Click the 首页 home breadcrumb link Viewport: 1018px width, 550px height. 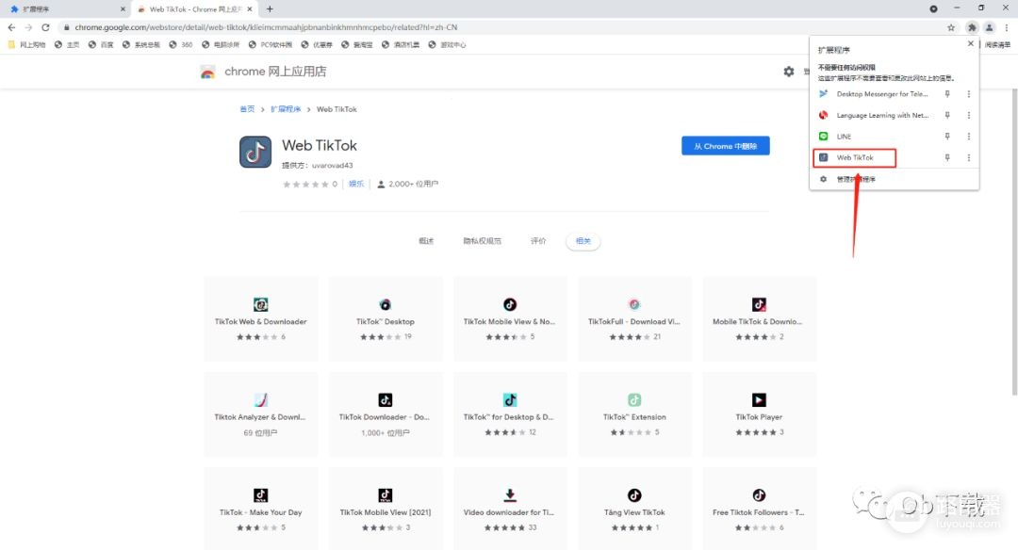(x=247, y=109)
